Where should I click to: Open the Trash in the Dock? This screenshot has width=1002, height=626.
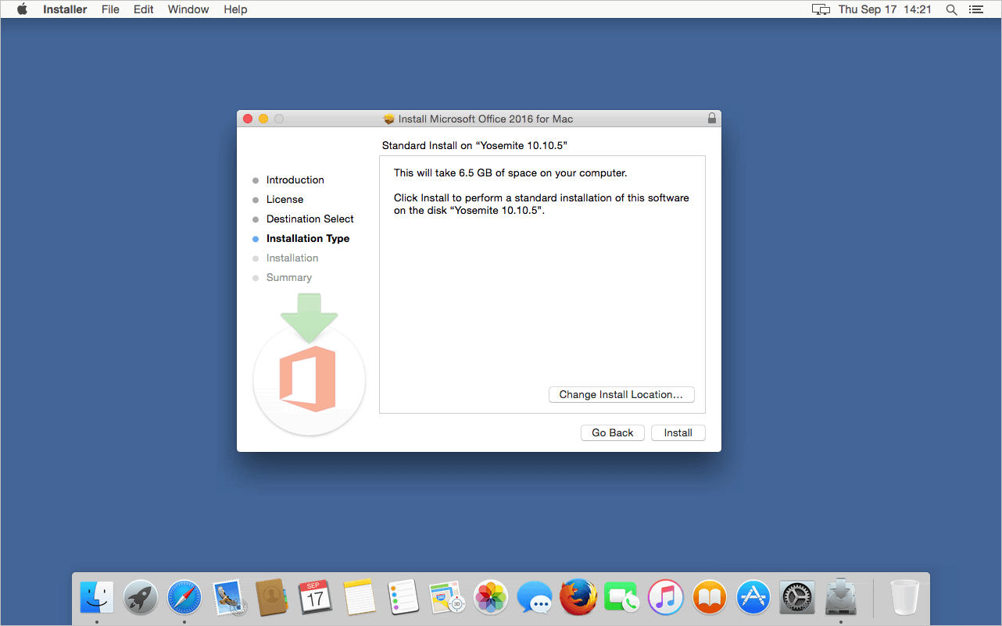(x=904, y=598)
